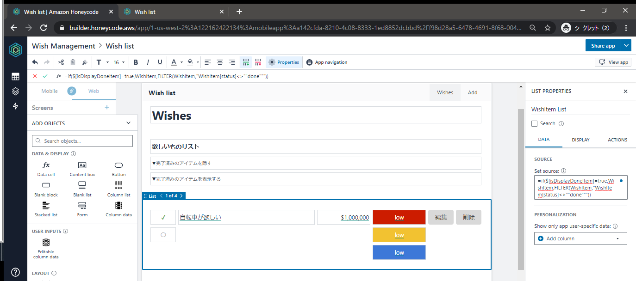Add a Data cell object
The width and height of the screenshot is (636, 281).
tap(46, 169)
